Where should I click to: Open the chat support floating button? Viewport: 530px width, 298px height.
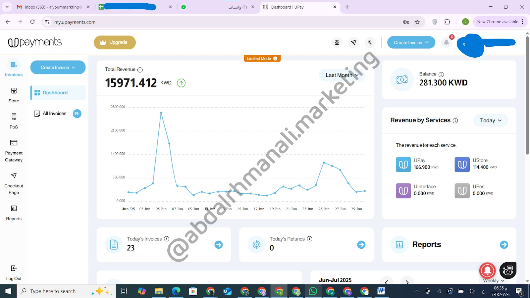click(x=508, y=270)
